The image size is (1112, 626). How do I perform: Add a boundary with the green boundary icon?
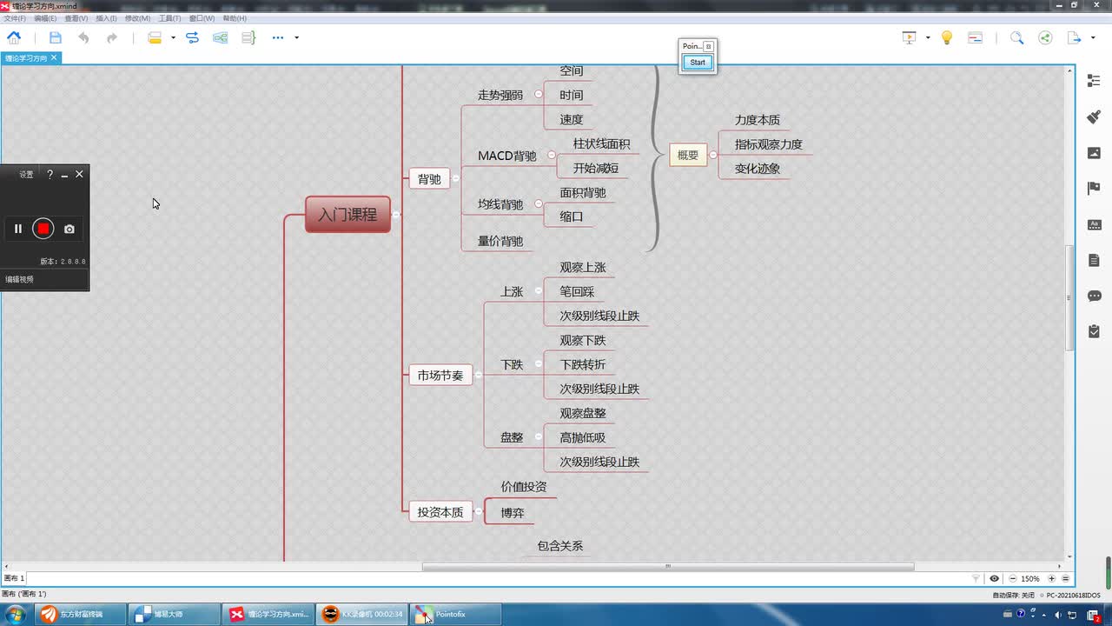[x=221, y=37]
